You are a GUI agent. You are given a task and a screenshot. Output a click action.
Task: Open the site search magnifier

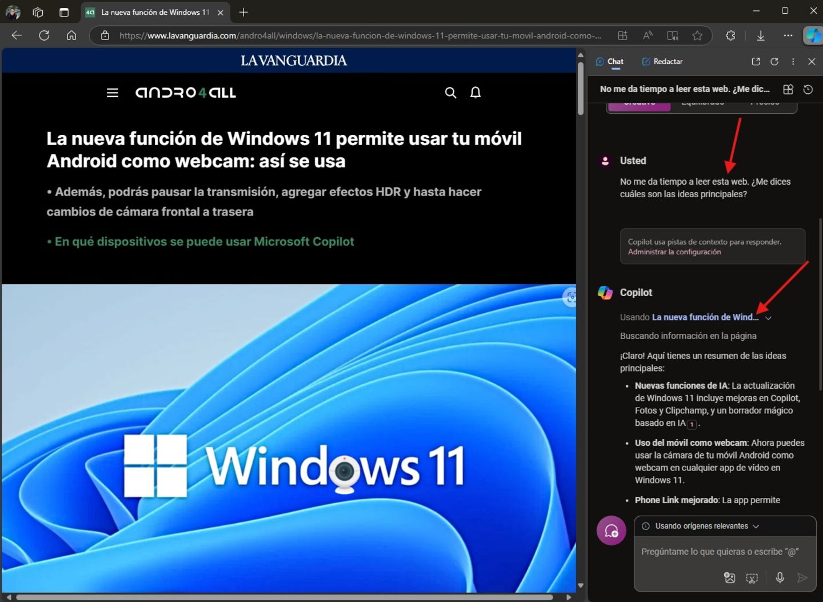click(450, 93)
